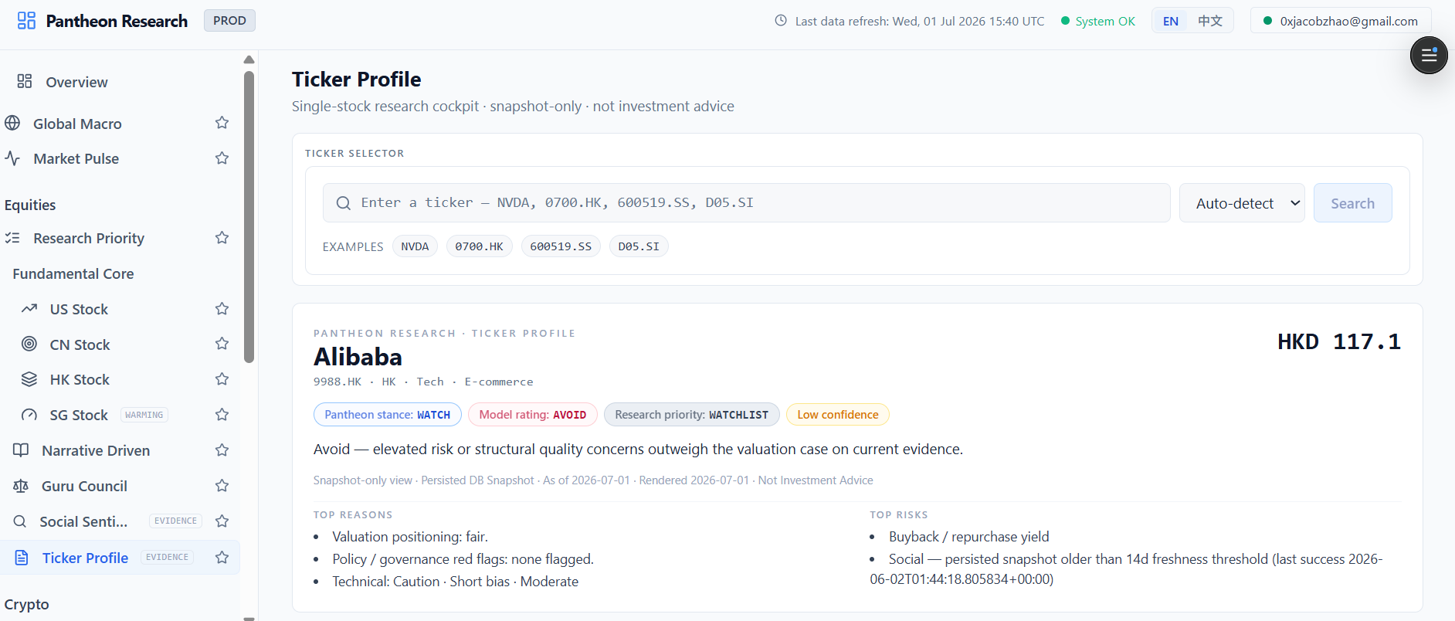Select HK Stock in the sidebar

pos(80,379)
